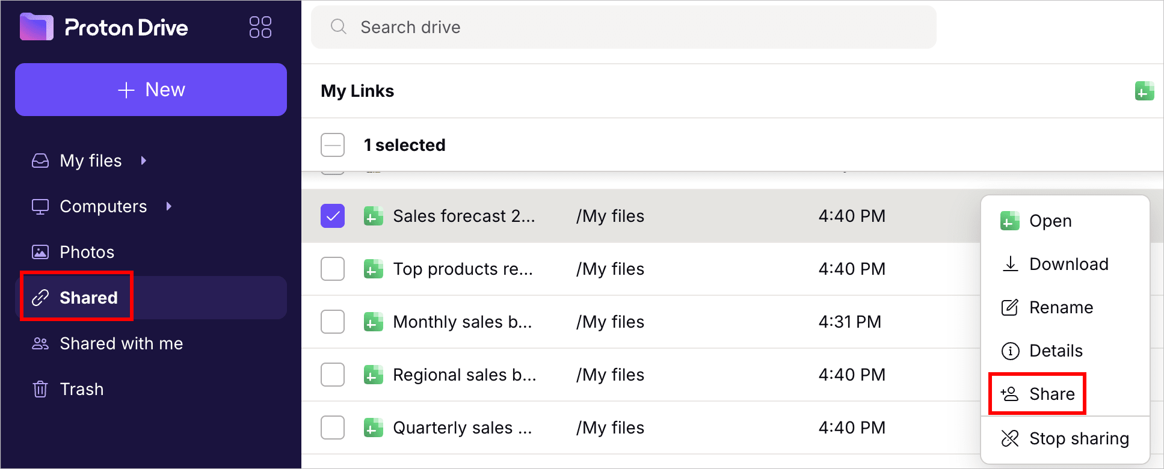Expand the My files sidebar section

click(x=143, y=160)
